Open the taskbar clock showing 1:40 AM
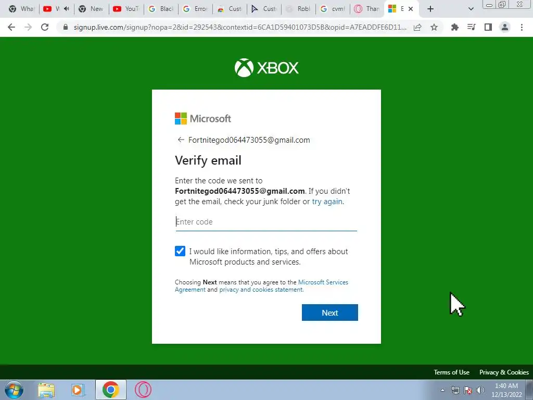The image size is (533, 400). pos(506,390)
